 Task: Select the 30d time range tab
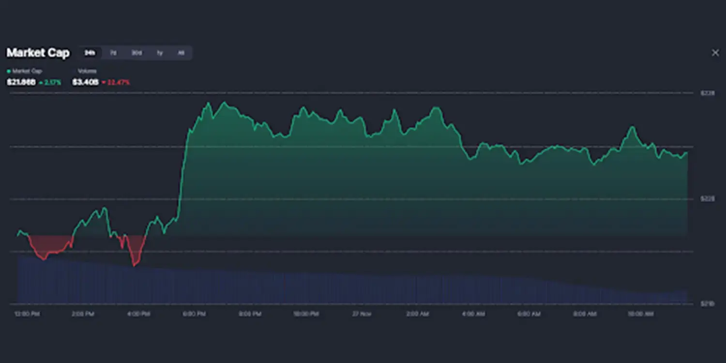(x=136, y=53)
